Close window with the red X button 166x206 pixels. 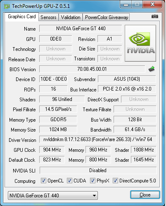[x=152, y=5]
